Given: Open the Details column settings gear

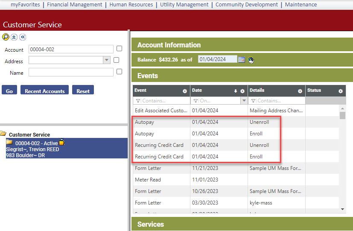Looking at the screenshot, I should (x=300, y=91).
